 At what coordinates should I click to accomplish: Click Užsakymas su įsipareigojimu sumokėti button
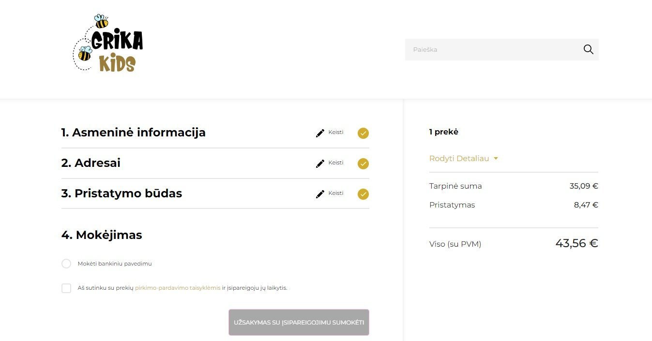[299, 322]
